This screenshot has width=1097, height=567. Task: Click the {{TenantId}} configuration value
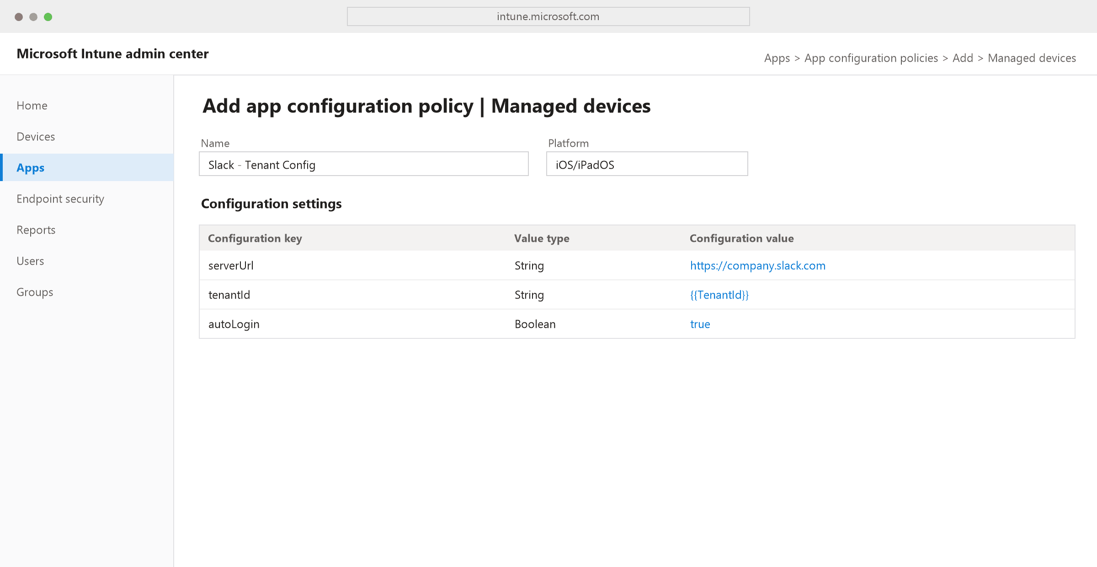click(719, 295)
